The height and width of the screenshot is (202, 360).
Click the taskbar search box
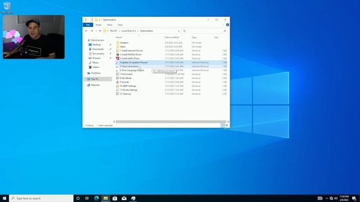pos(41,198)
